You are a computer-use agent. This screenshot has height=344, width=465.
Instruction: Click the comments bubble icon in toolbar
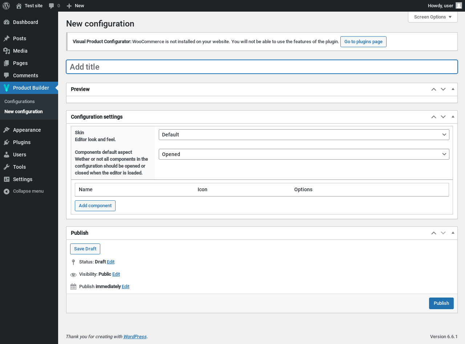pos(52,6)
